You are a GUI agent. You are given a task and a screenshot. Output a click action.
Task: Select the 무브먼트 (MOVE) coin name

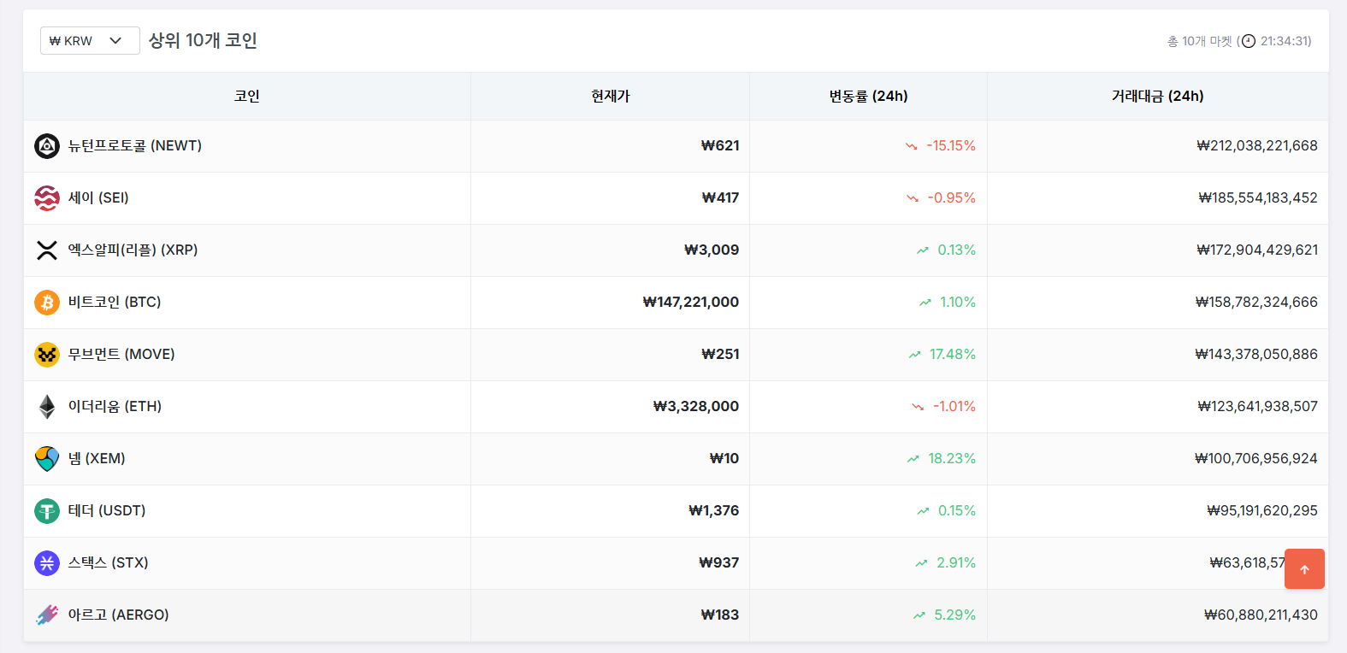pos(121,355)
